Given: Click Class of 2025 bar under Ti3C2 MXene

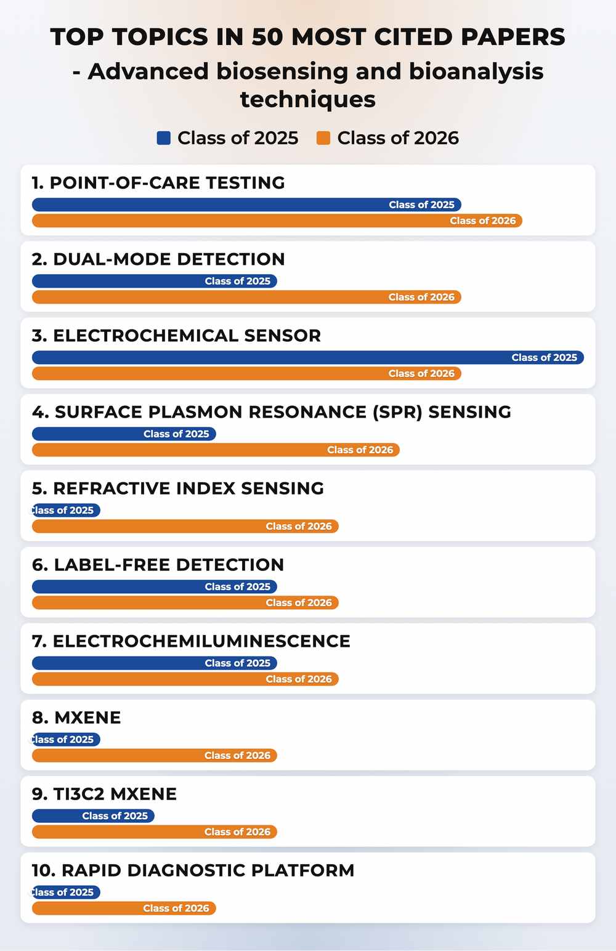Looking at the screenshot, I should tap(93, 815).
